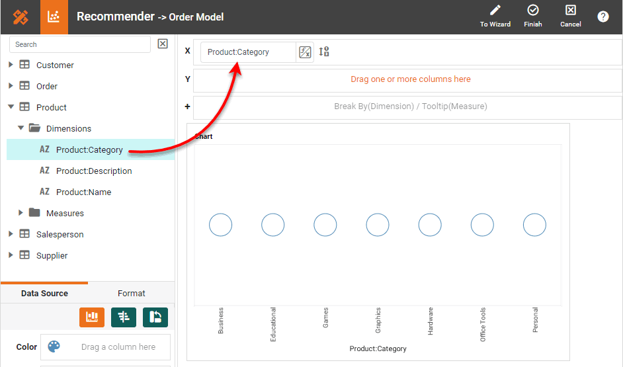Switch to the Format tab

(131, 293)
